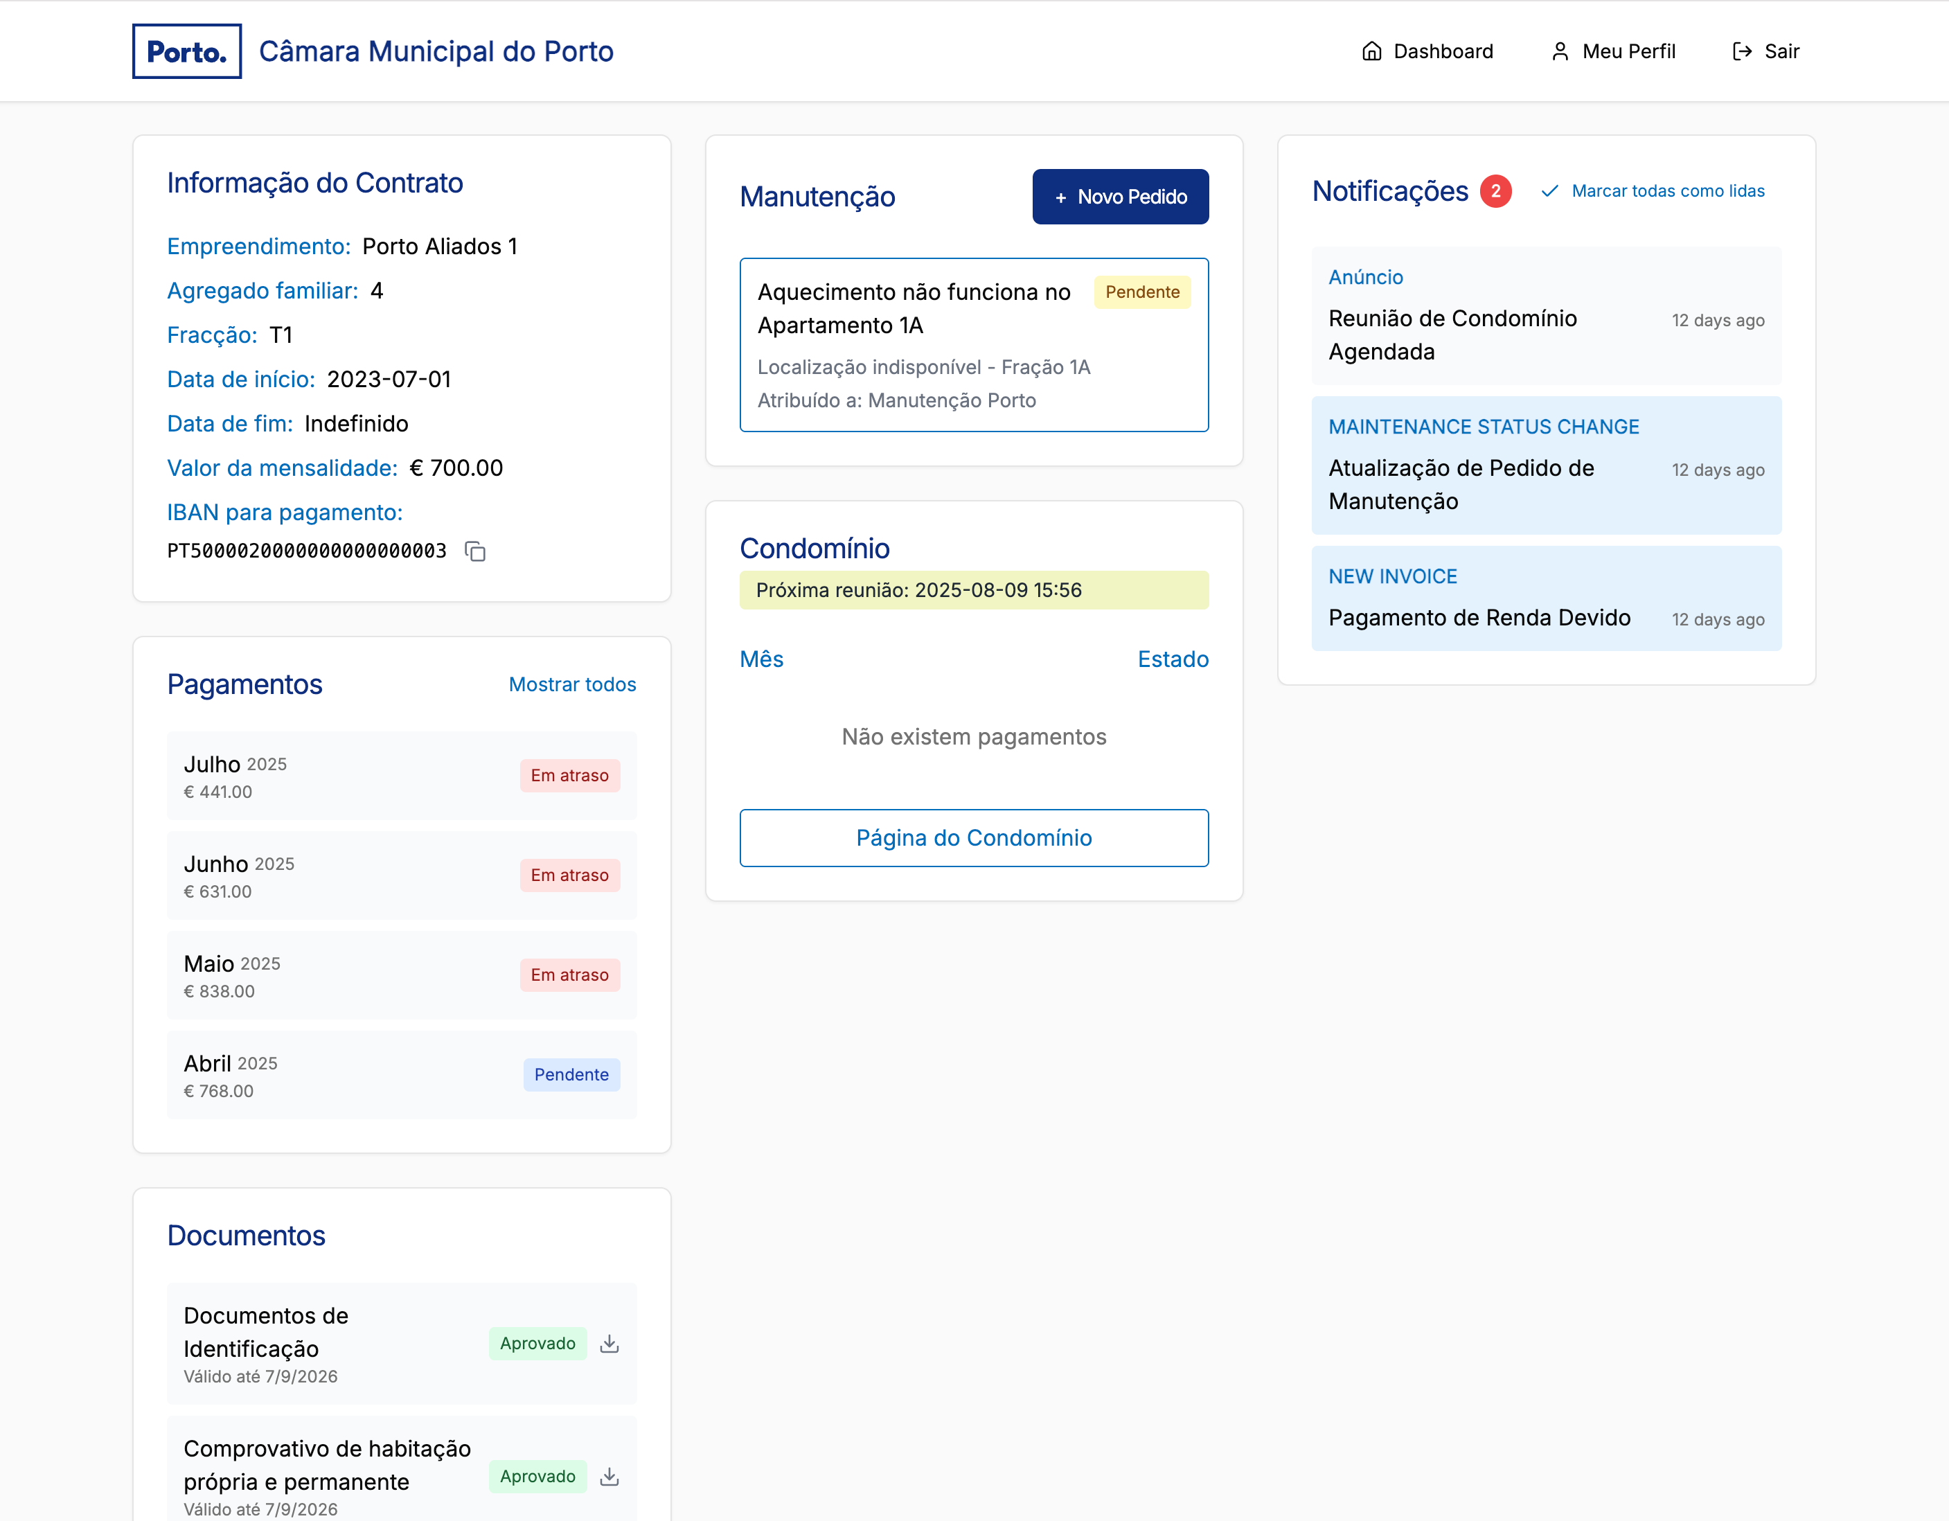Click the Porto logo in the header
The image size is (1949, 1521).
tap(186, 51)
